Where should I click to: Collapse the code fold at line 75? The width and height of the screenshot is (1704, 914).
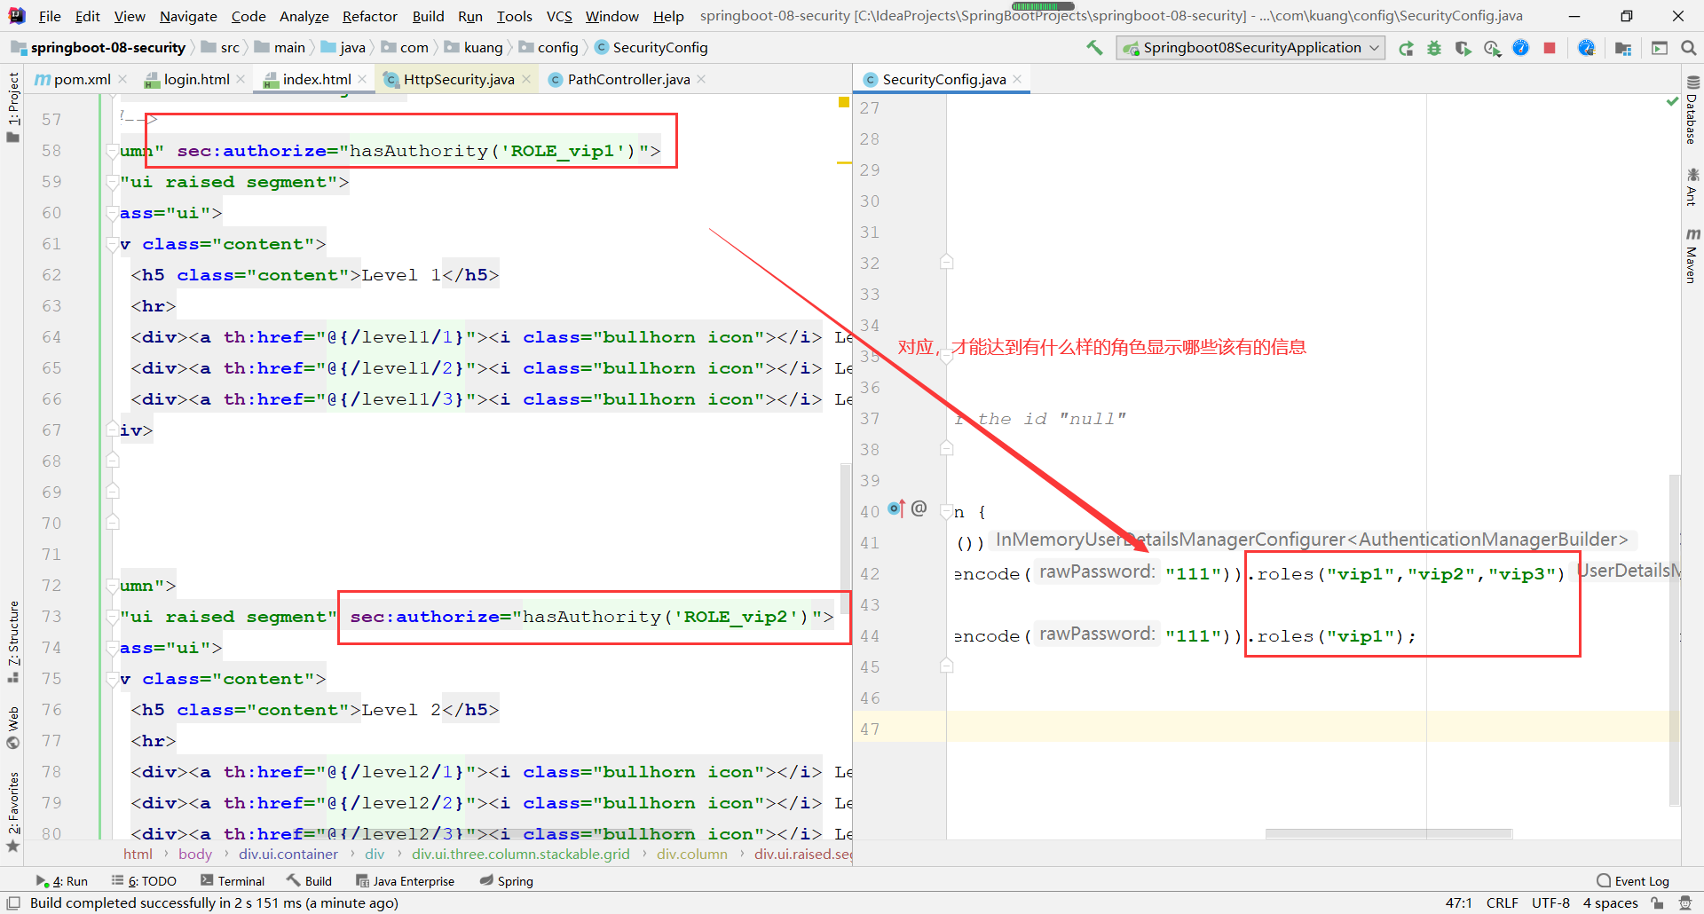pos(113,679)
